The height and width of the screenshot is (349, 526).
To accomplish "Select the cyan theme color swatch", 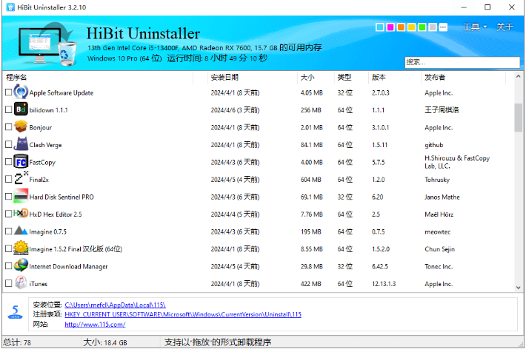I will [x=380, y=27].
